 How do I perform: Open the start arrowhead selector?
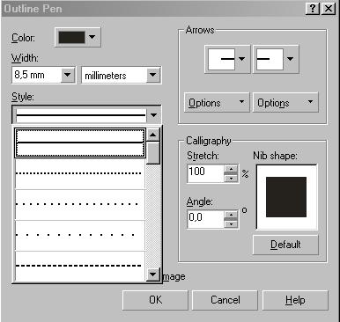(227, 59)
